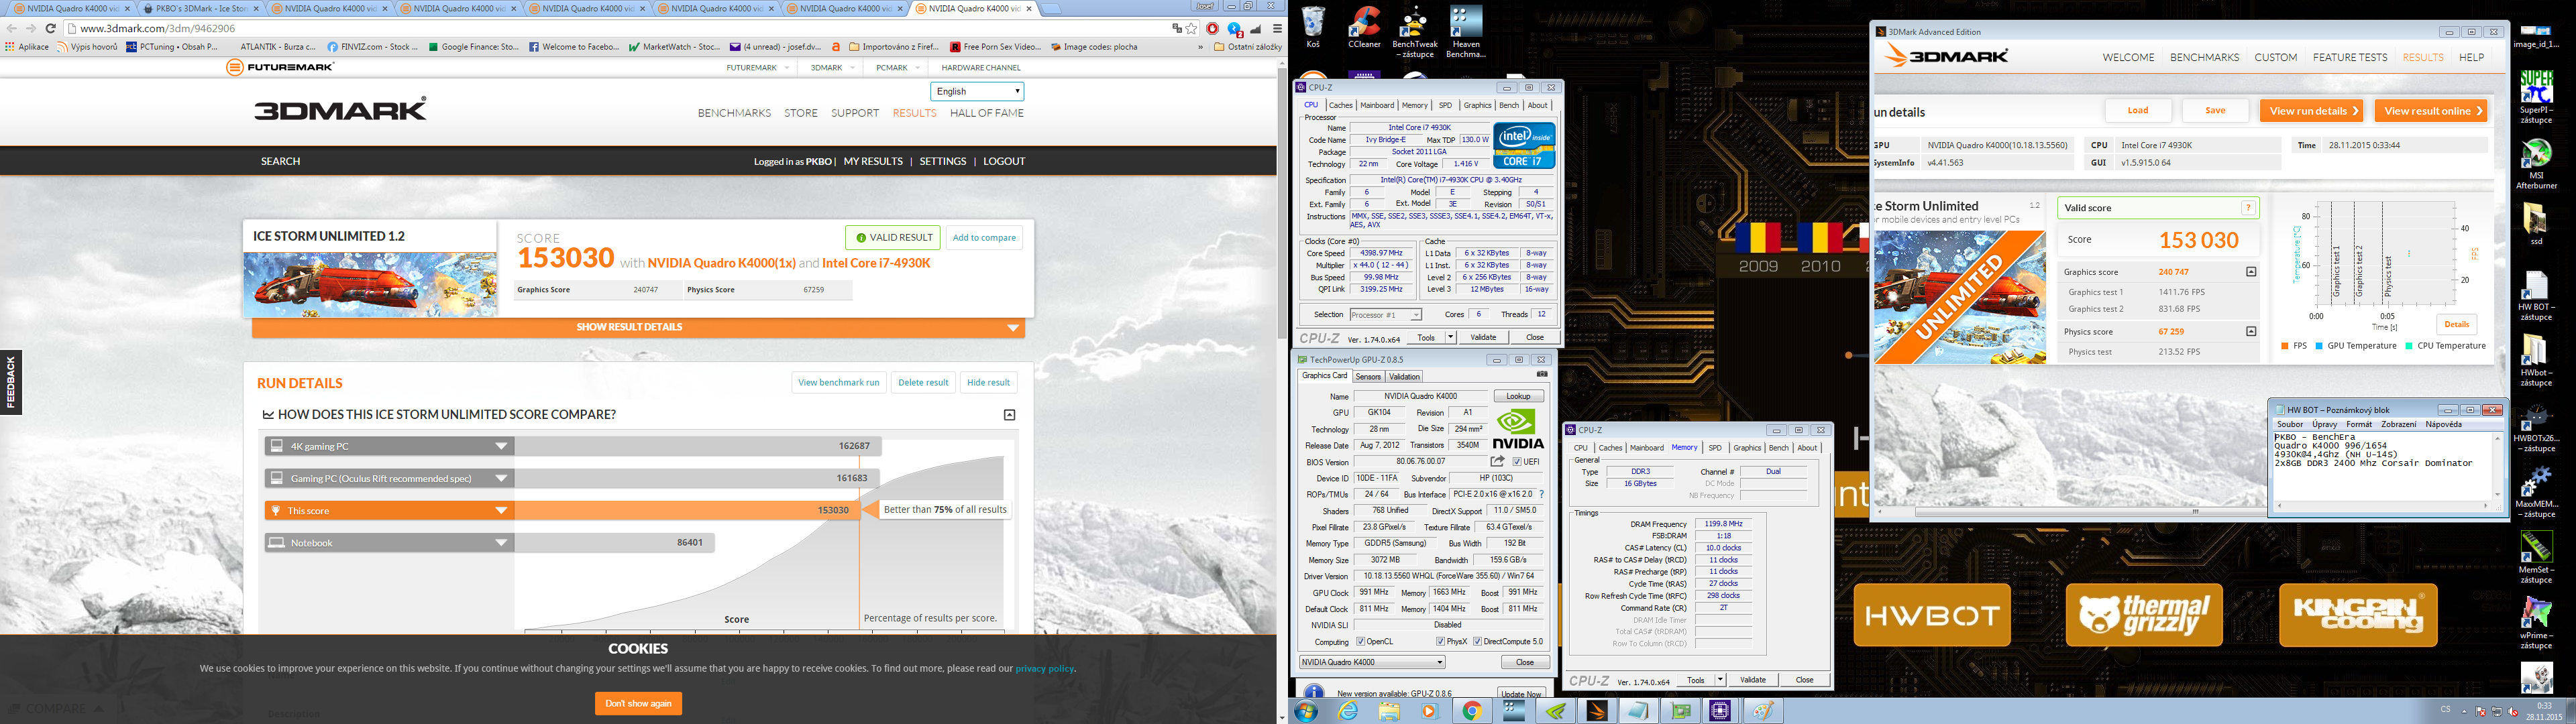Reload the Chrome page

51,29
